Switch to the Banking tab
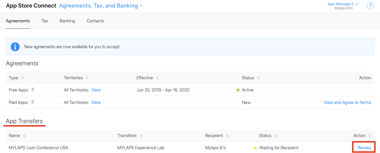 tap(67, 21)
